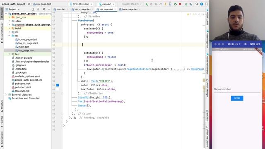Take a screenshot in the STK L21 mirror window
The width and height of the screenshot is (265, 149).
[x=229, y=44]
